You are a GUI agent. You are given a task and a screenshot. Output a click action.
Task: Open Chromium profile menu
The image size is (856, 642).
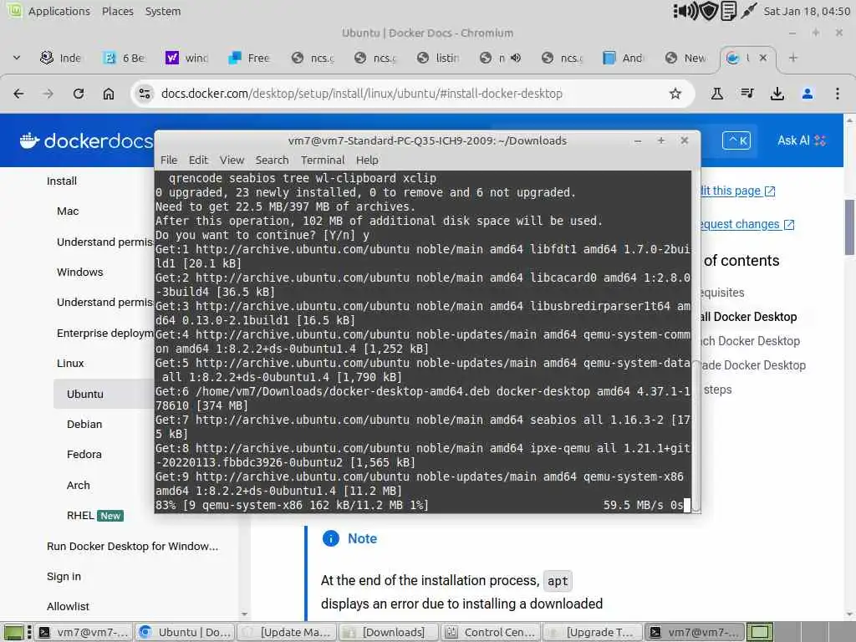coord(808,94)
